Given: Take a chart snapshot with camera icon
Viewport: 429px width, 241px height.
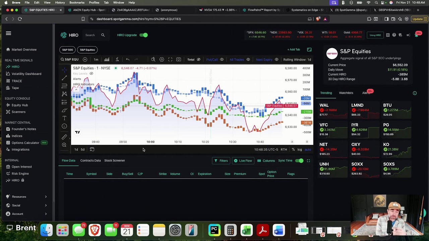Looking at the screenshot, I should [x=179, y=60].
